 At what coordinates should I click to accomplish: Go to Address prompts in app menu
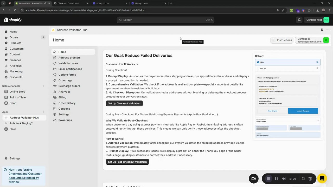point(69,58)
